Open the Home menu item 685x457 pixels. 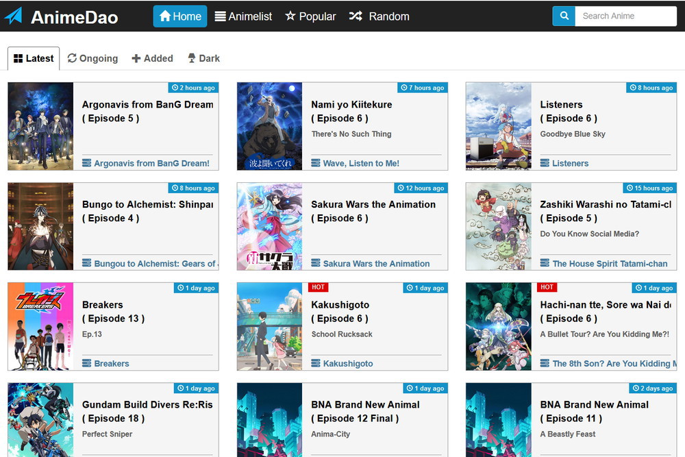click(x=180, y=16)
